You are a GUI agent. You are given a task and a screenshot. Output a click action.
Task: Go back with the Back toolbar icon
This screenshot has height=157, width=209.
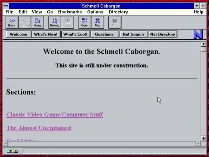coord(12,22)
